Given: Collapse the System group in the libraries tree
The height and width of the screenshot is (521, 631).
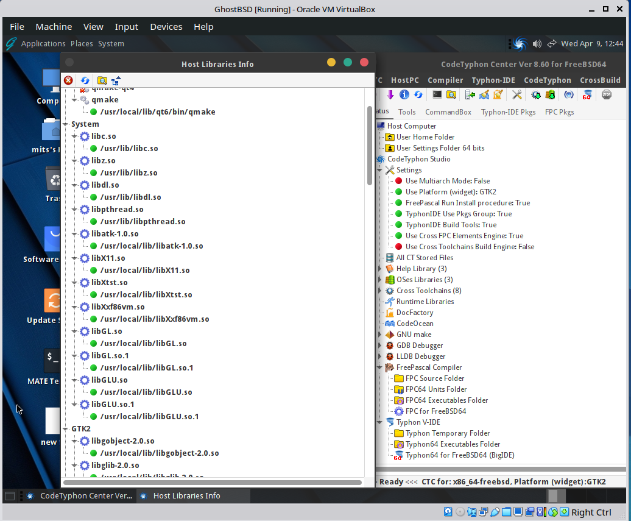Looking at the screenshot, I should click(66, 124).
